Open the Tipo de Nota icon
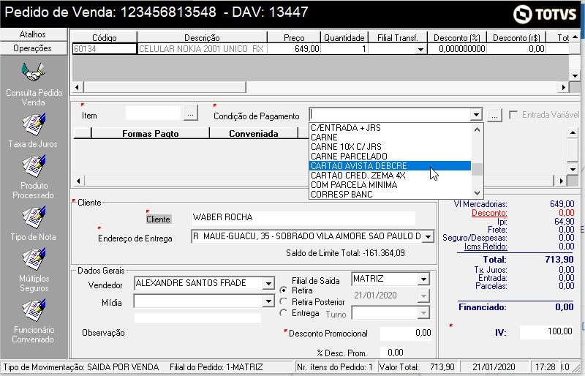This screenshot has width=585, height=376. click(x=34, y=217)
